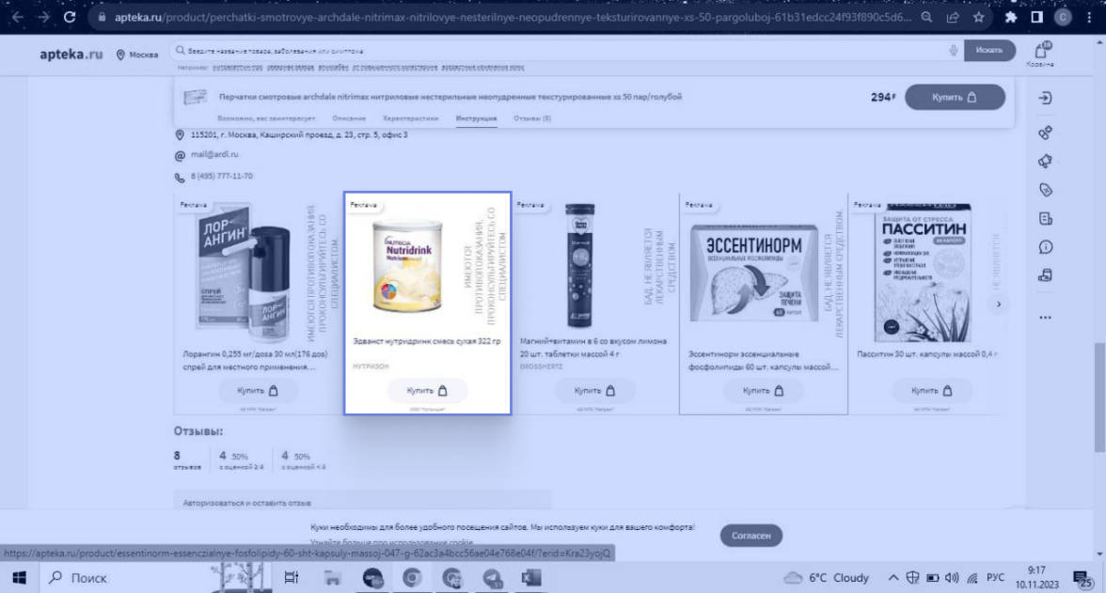Open Эссентинорм product image

tap(754, 273)
